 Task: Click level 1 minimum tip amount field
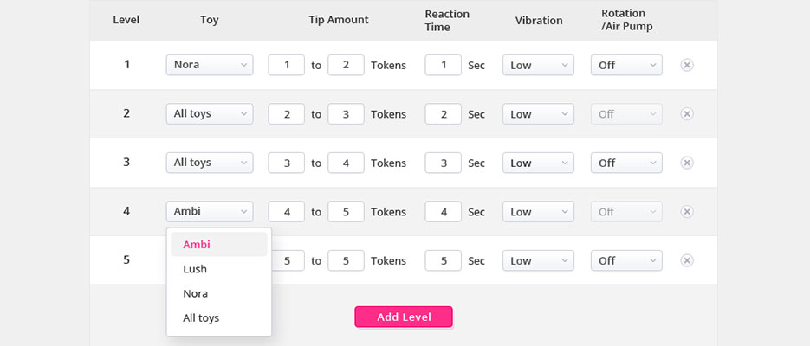tap(286, 65)
